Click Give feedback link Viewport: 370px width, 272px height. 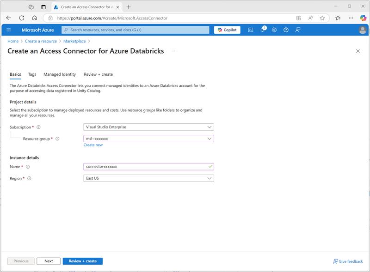point(348,261)
